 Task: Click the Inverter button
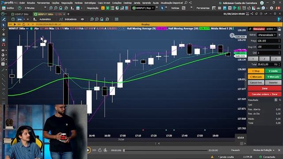(x=273, y=83)
